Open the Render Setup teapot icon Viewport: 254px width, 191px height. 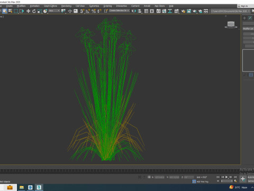click(183, 11)
